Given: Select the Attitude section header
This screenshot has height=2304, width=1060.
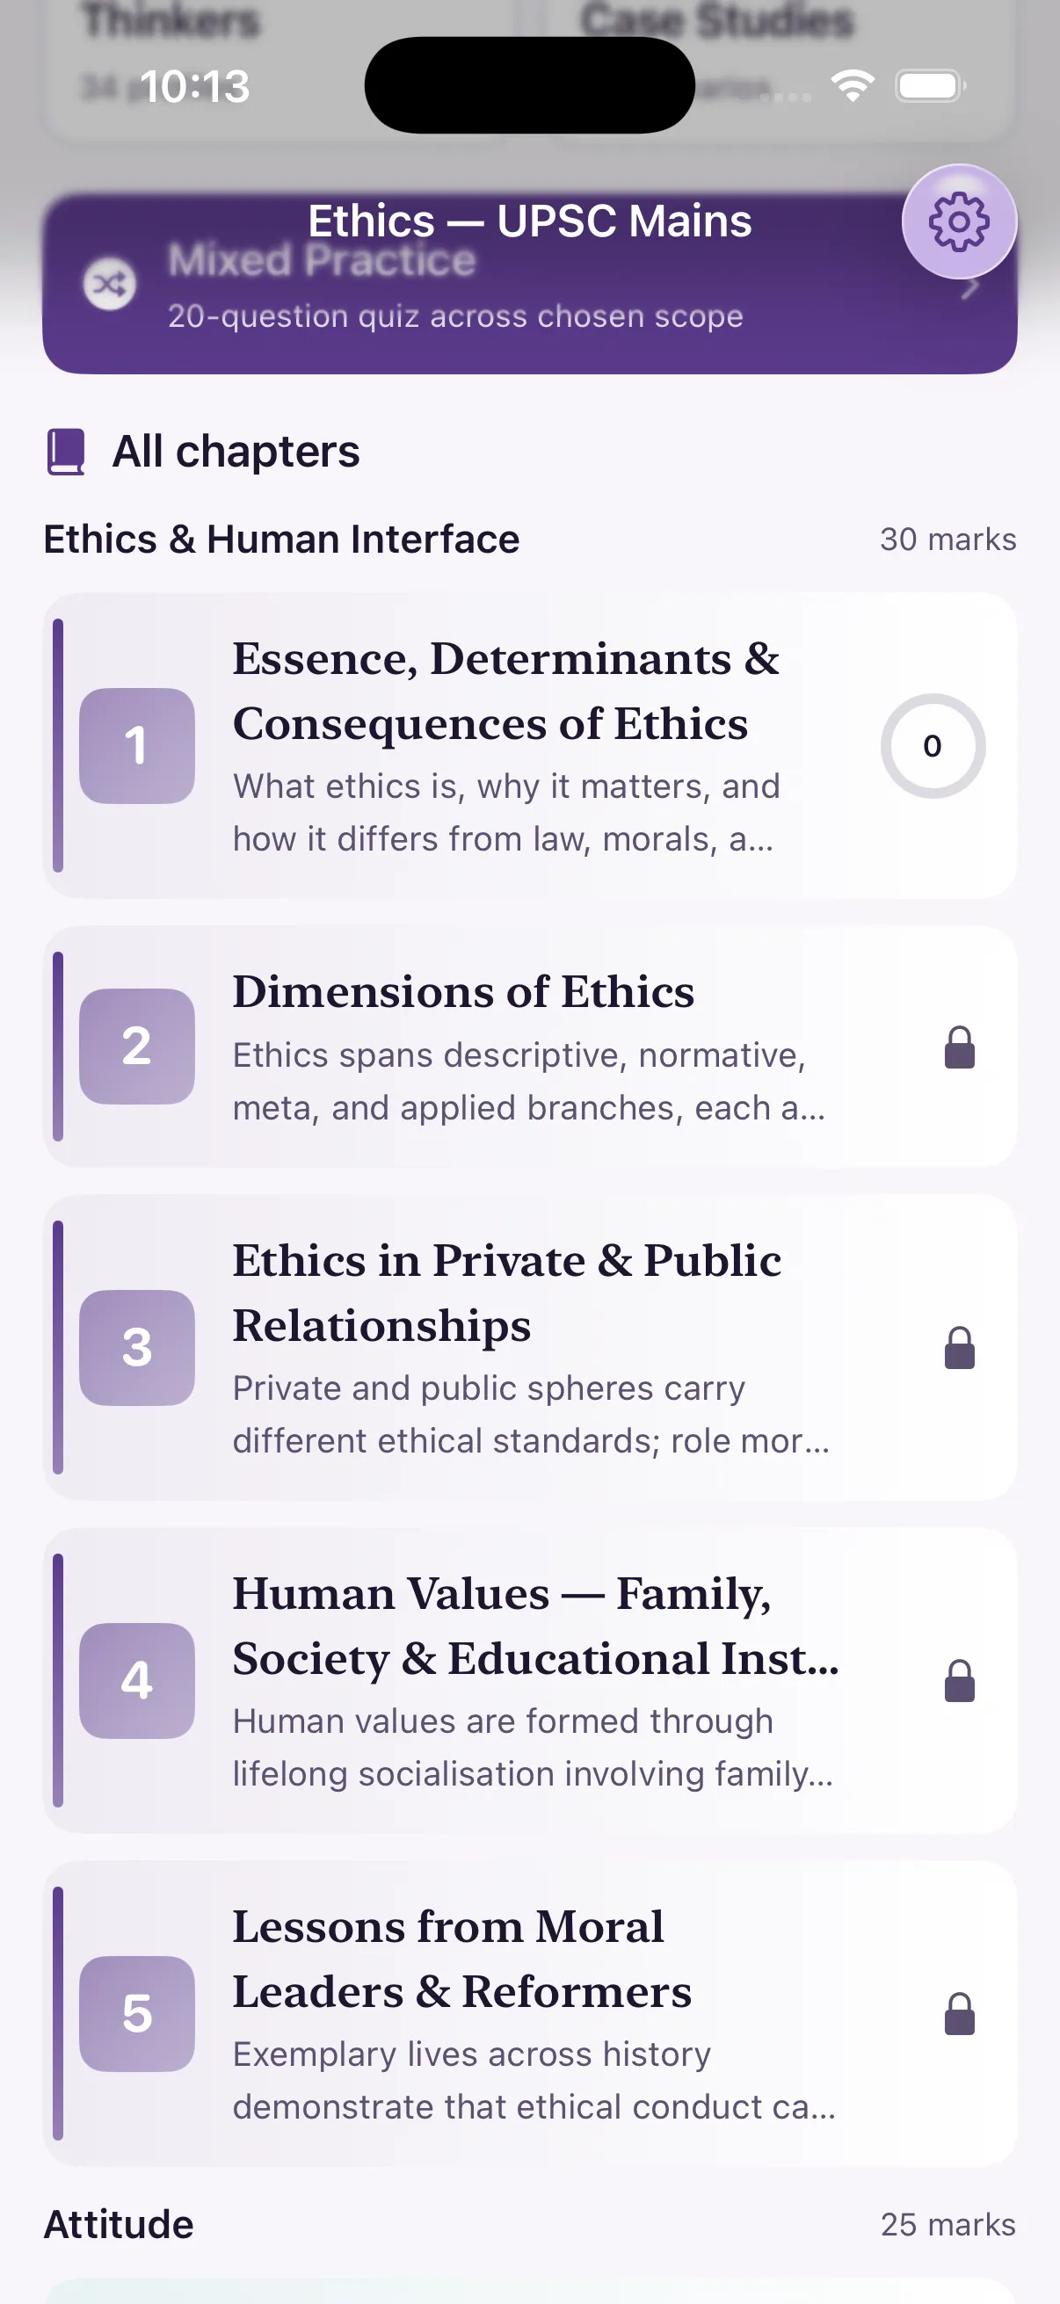Looking at the screenshot, I should (119, 2224).
